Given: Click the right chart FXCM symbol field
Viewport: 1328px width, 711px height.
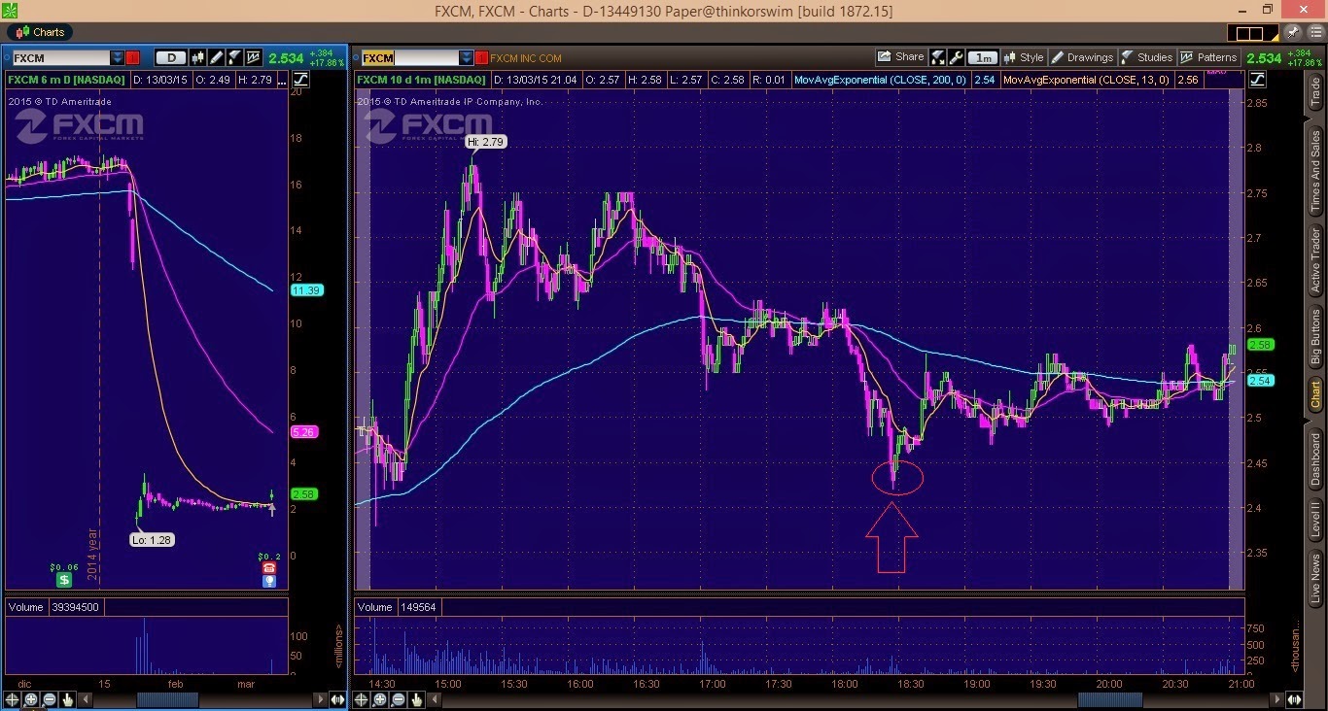Looking at the screenshot, I should [410, 57].
